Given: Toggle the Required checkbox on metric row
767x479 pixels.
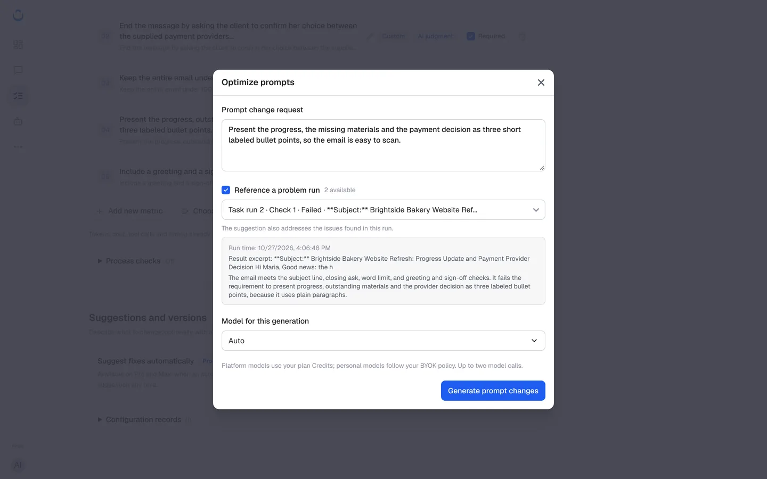Looking at the screenshot, I should 471,36.
